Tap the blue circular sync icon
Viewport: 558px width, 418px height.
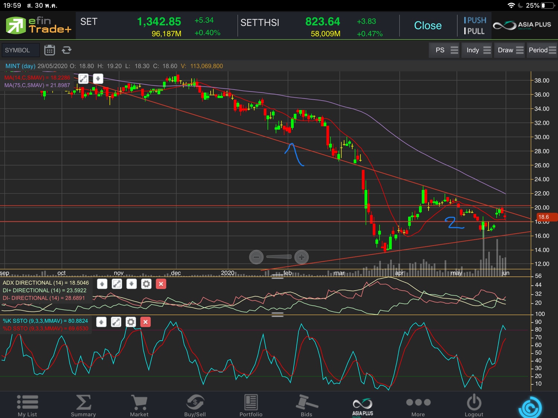(x=530, y=408)
